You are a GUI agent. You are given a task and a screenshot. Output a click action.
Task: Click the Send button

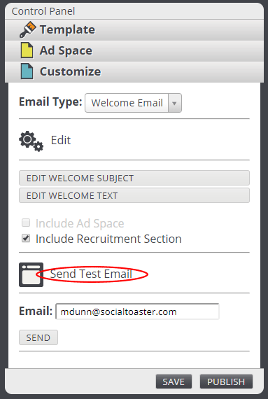pyautogui.click(x=38, y=337)
